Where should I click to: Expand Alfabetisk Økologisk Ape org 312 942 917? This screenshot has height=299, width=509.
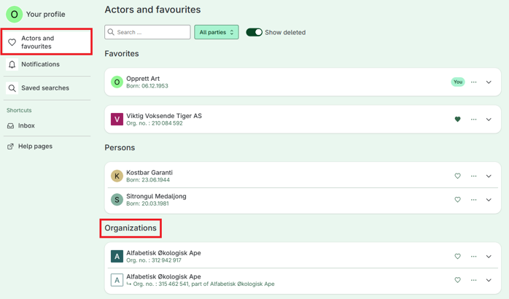tap(489, 257)
